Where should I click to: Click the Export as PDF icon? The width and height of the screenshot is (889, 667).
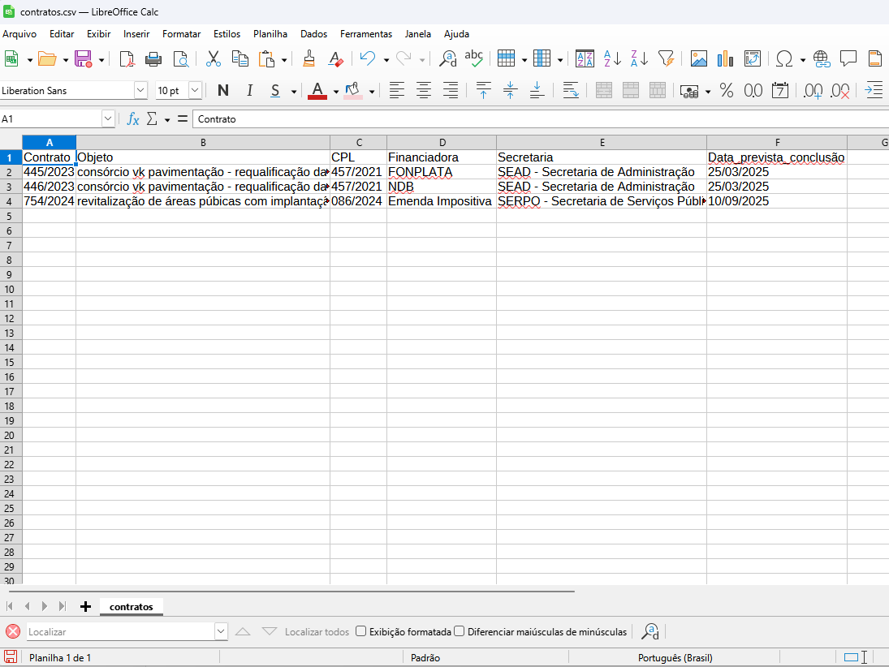pyautogui.click(x=127, y=58)
